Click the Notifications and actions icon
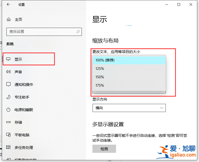The image size is (199, 162). pyautogui.click(x=8, y=85)
